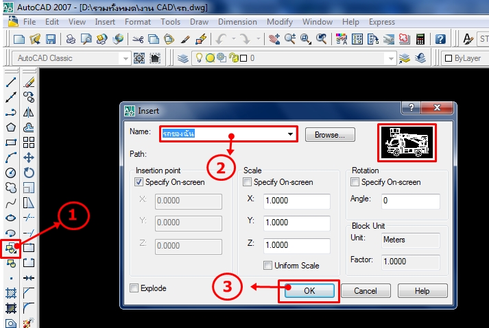Open the Express menu

coord(382,22)
